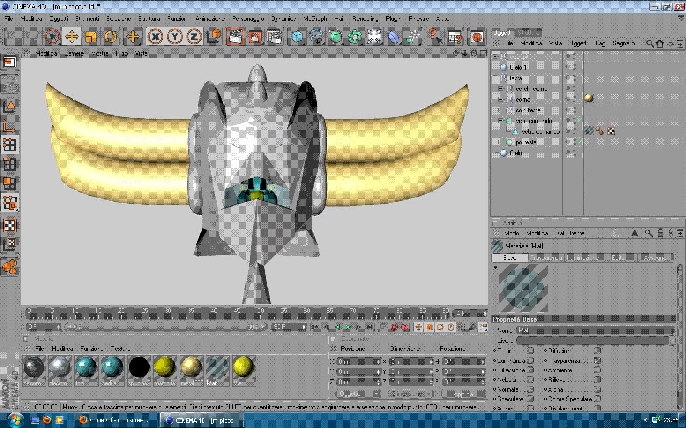Image resolution: width=686 pixels, height=428 pixels.
Task: Select the Rotate tool icon
Action: (x=110, y=36)
